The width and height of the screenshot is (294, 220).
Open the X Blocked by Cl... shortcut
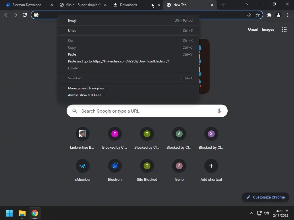click(211, 139)
